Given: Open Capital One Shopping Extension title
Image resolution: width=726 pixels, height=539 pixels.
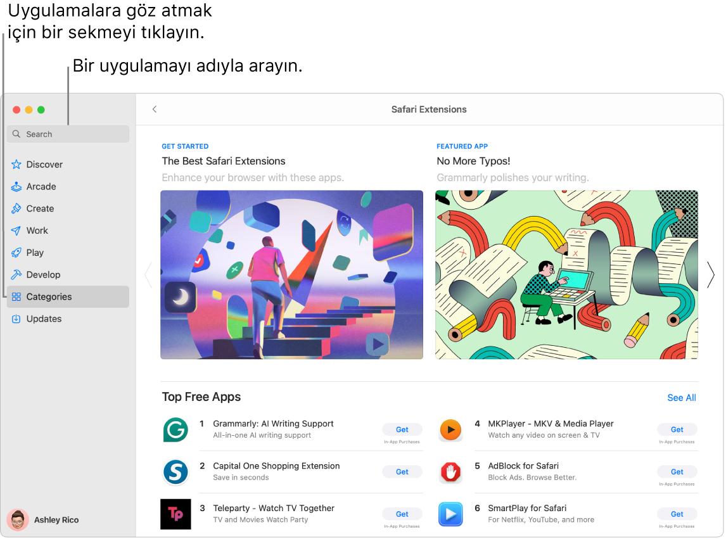Looking at the screenshot, I should coord(276,466).
